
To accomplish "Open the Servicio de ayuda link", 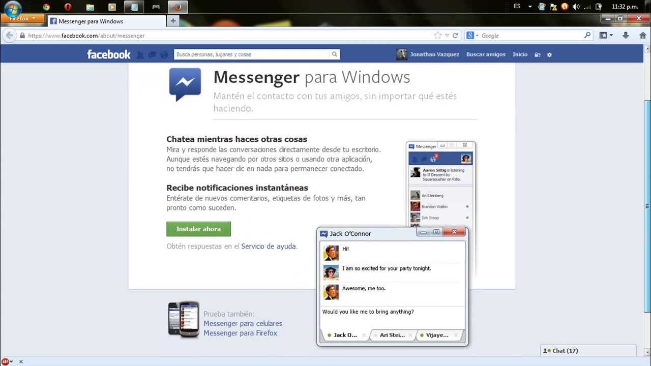I will [269, 246].
